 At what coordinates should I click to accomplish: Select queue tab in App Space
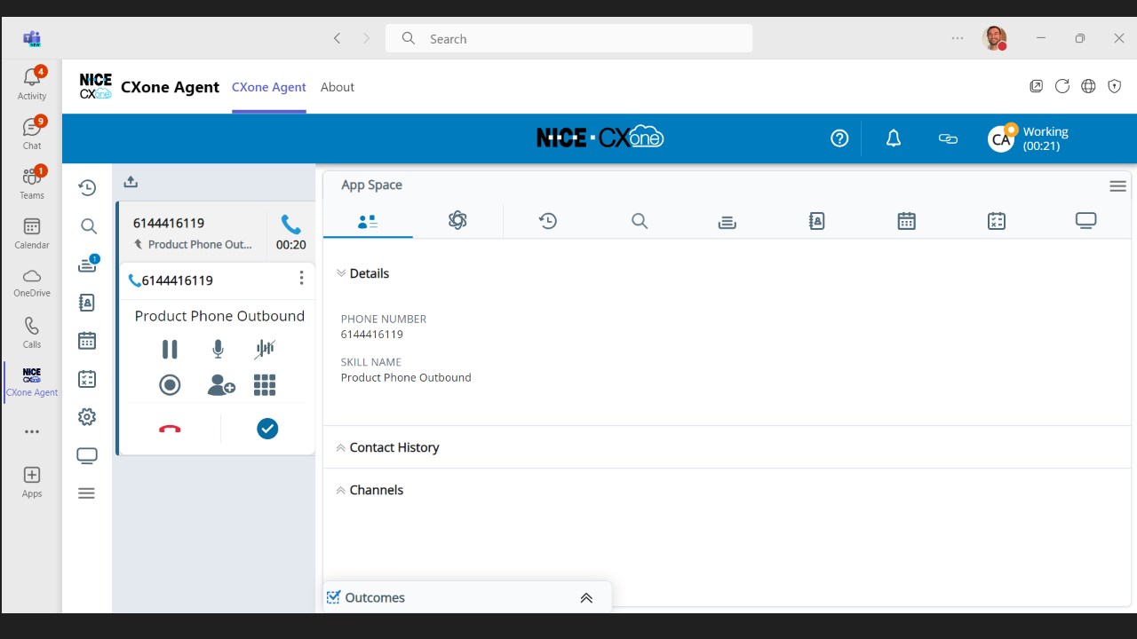[x=728, y=221]
